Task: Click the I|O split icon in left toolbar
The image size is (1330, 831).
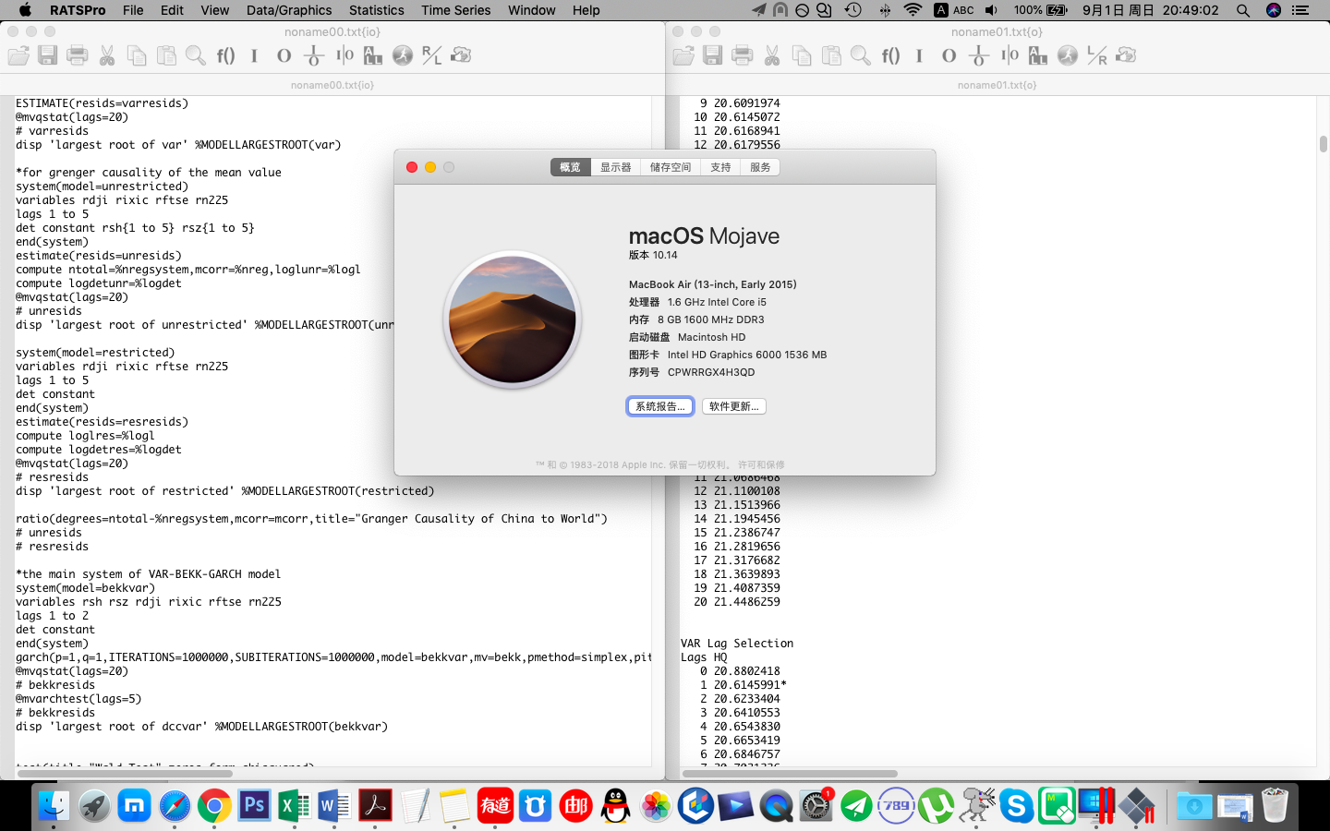Action: (345, 55)
